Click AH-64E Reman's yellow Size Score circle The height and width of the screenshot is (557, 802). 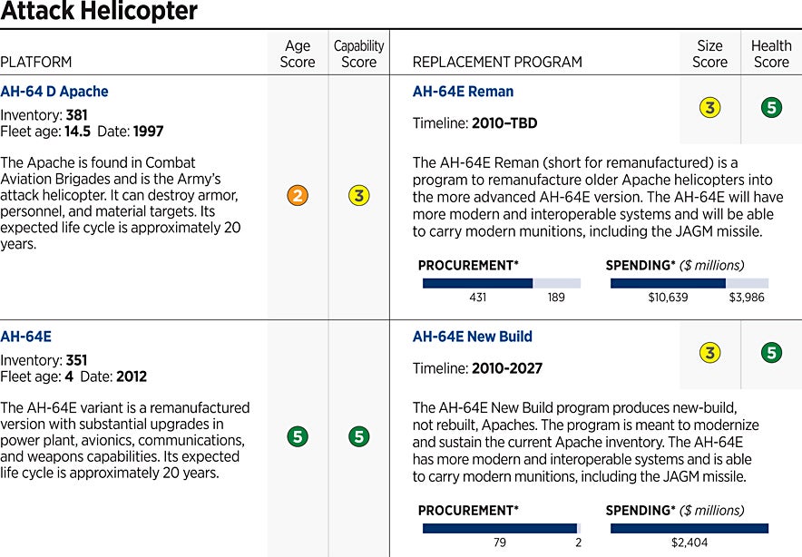709,108
